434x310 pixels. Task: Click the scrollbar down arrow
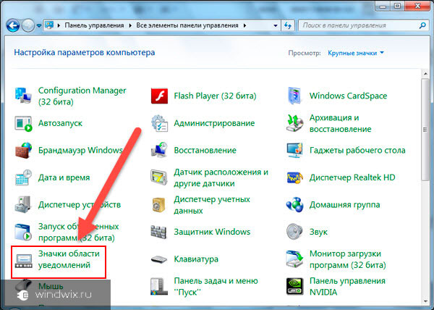425,302
